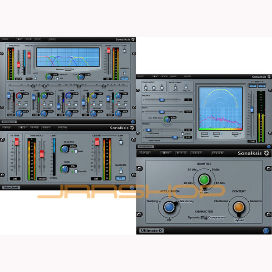Click the band-three Release knob in MultiLimit
Image resolution: width=272 pixels, height=272 pixels.
tap(69, 114)
